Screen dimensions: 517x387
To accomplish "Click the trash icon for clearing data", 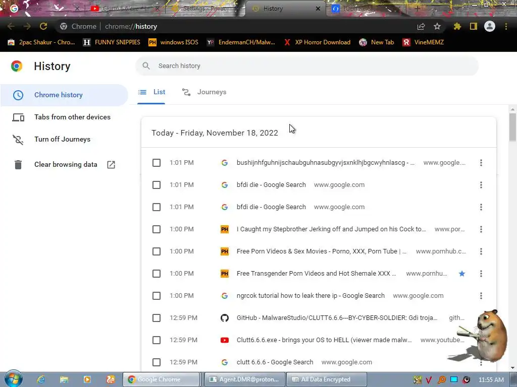I will pyautogui.click(x=18, y=165).
